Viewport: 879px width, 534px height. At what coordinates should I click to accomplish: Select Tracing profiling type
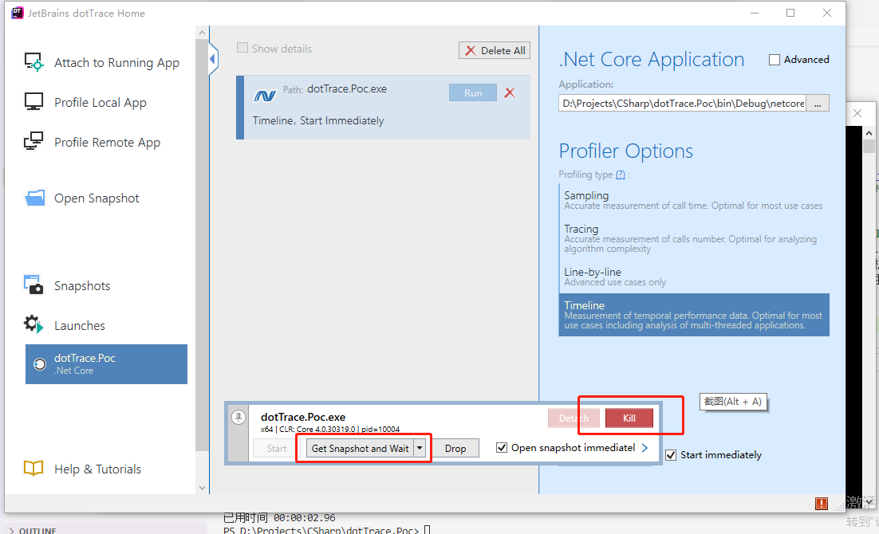[693, 238]
